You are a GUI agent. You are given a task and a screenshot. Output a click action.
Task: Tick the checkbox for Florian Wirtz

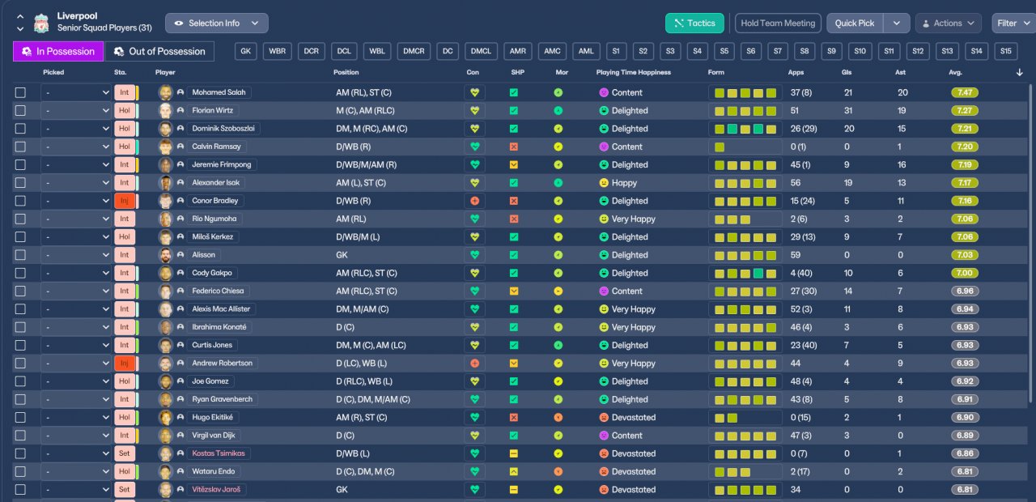20,110
